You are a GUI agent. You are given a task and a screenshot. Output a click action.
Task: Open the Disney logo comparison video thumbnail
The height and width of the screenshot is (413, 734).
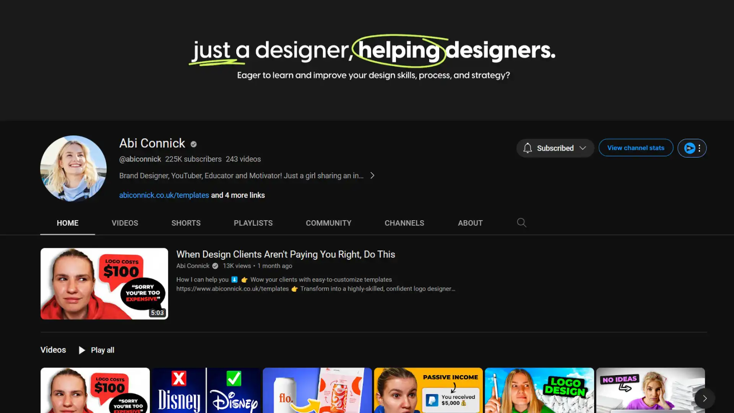click(x=206, y=390)
